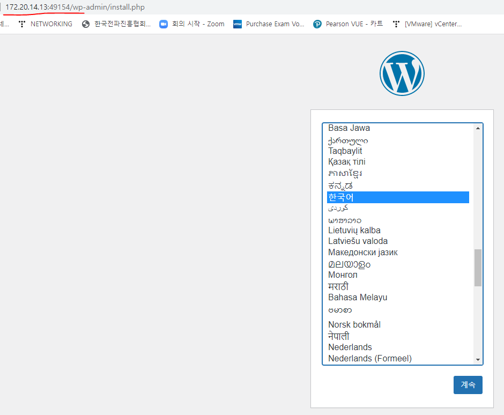Click the address bar URL

click(x=75, y=7)
